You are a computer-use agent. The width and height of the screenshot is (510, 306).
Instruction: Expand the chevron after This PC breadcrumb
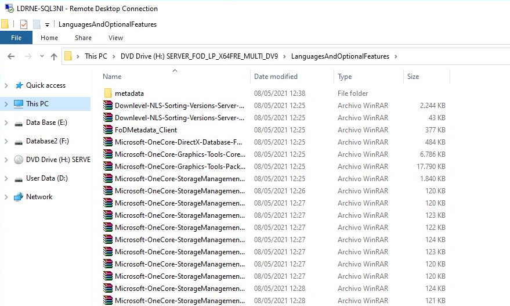click(114, 56)
